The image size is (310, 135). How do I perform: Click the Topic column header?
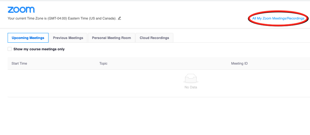coord(103,64)
